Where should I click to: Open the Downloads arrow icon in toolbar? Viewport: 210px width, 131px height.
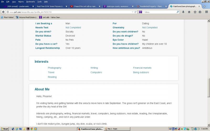point(183,12)
